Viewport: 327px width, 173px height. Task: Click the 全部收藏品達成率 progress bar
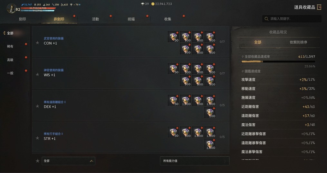click(x=278, y=62)
